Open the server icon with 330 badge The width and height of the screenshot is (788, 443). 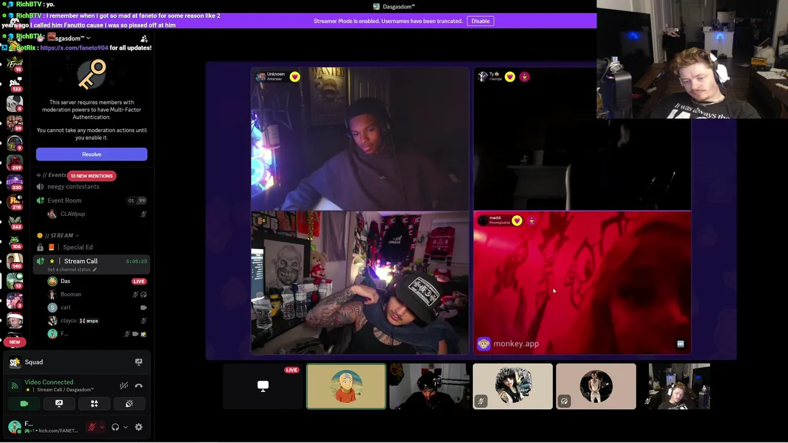click(15, 182)
